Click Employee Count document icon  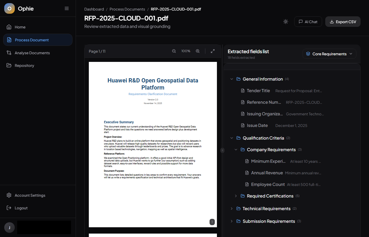tap(247, 184)
